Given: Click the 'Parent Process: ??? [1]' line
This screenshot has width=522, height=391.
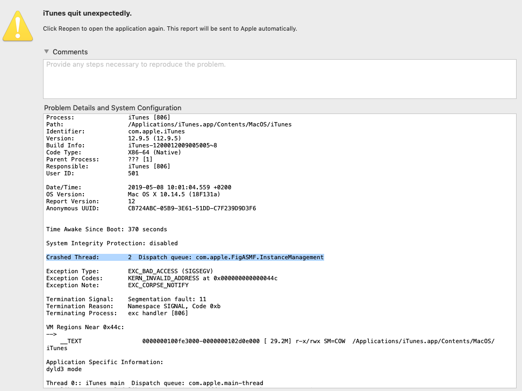Looking at the screenshot, I should point(99,159).
